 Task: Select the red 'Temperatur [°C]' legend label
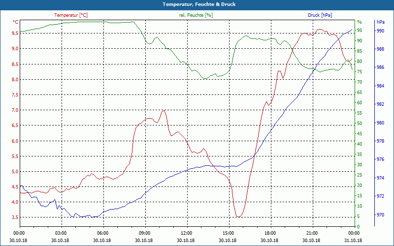click(71, 15)
